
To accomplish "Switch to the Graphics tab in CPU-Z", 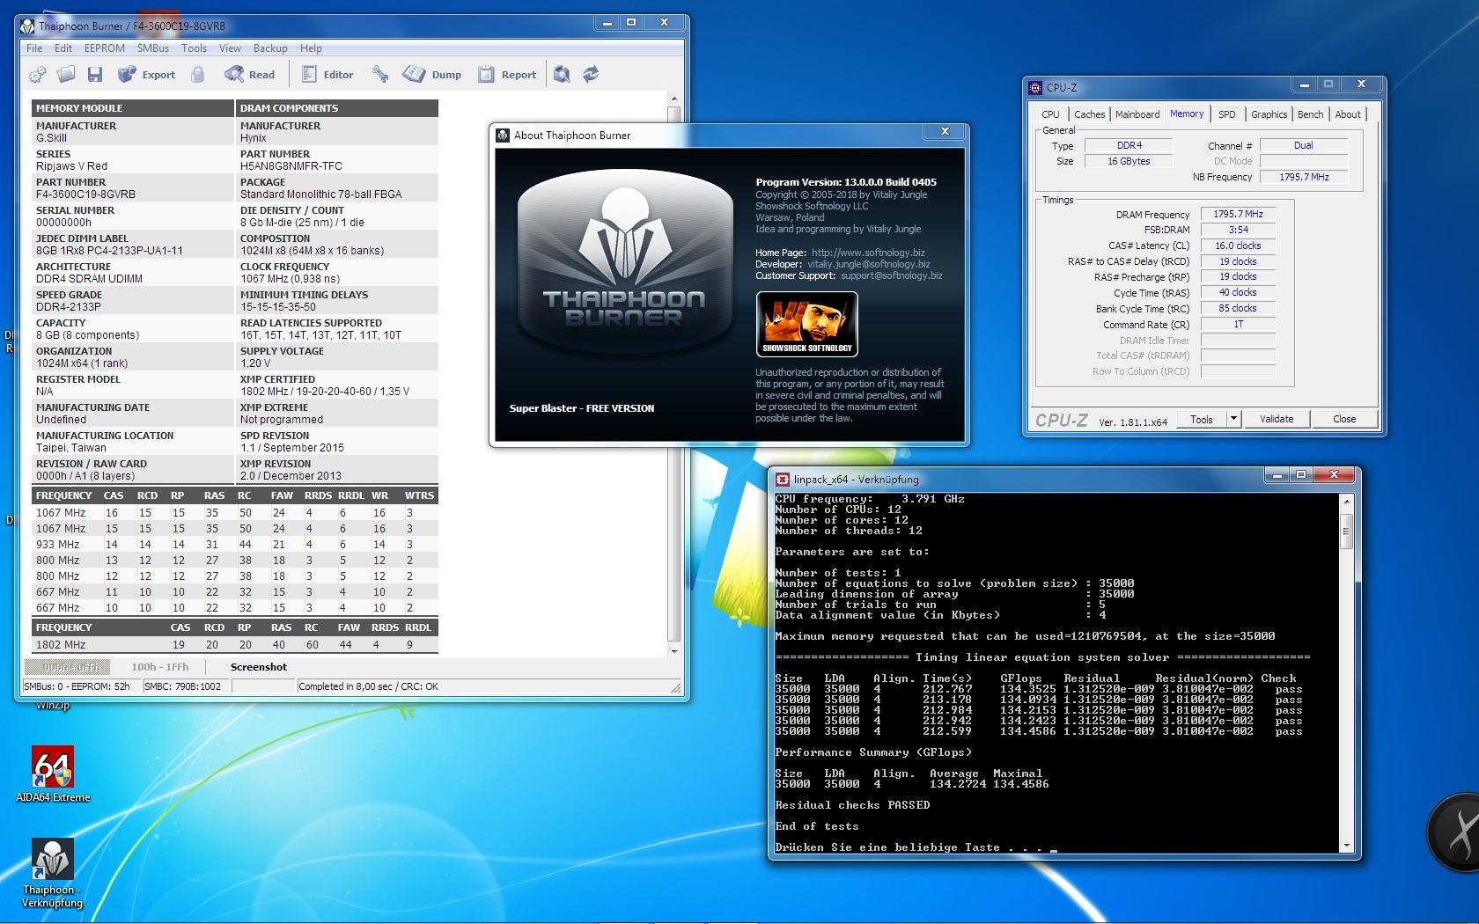I will [1269, 114].
